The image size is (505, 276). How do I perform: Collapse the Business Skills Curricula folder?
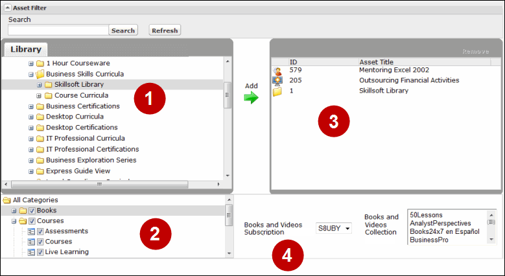click(30, 75)
